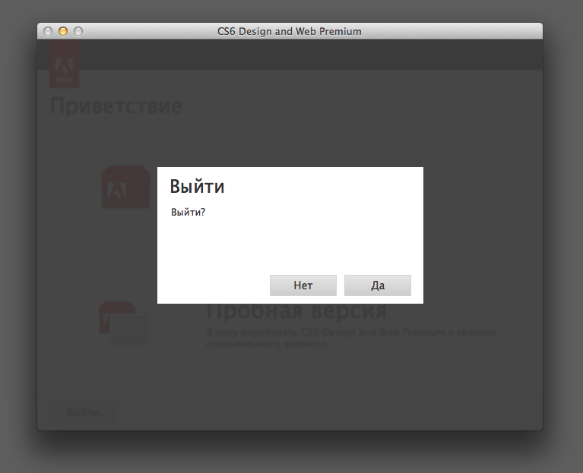Click the trial version description text
Viewport: 583px width, 473px height.
350,338
